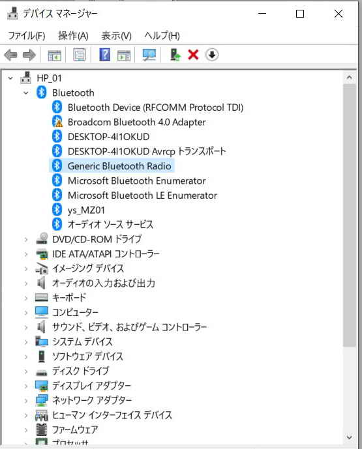Image resolution: width=362 pixels, height=449 pixels.
Task: Select Microsoft Bluetooth LE Enumerator
Action: pos(142,196)
